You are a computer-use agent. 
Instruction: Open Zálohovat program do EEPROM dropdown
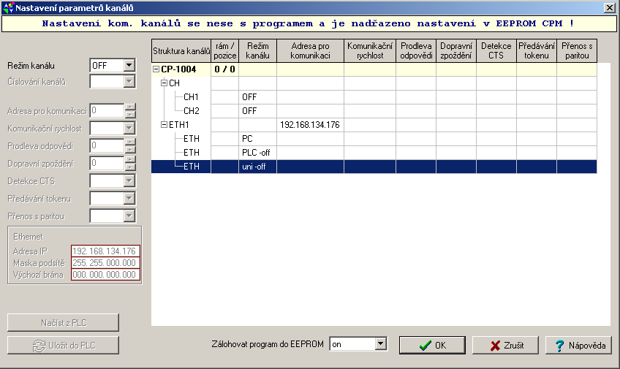coord(380,344)
